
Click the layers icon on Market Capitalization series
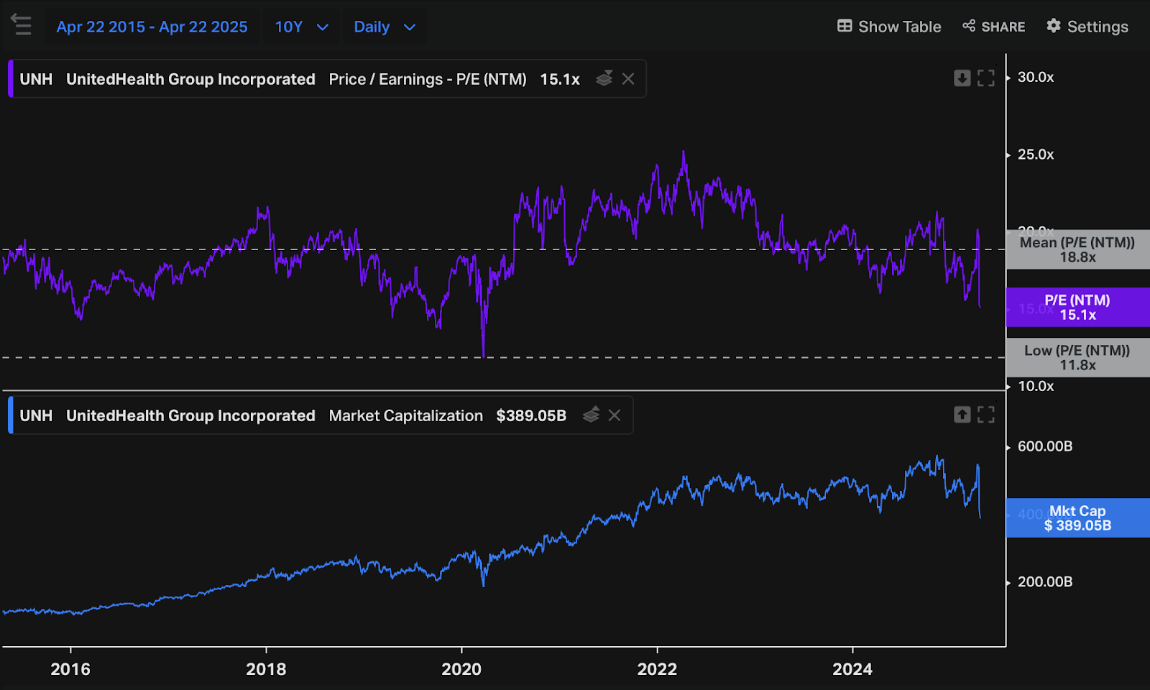[x=591, y=415]
